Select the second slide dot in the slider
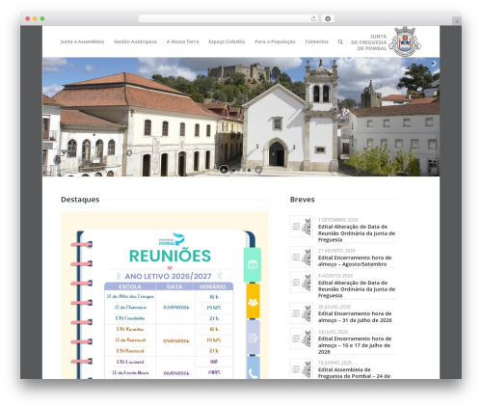Screen dimensions: 482x408 tap(239, 170)
